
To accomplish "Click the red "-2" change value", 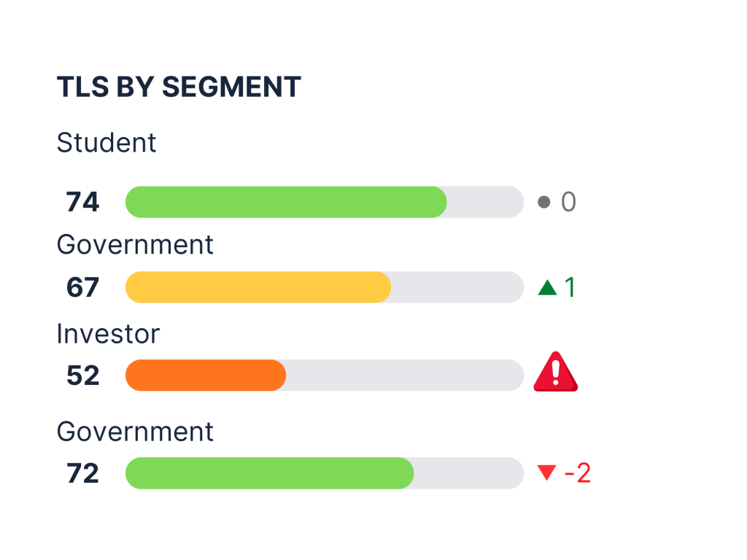I will (577, 473).
